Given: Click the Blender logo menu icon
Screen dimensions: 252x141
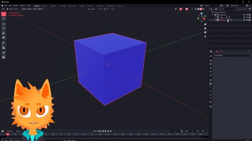Looking at the screenshot, I should pos(2,5).
